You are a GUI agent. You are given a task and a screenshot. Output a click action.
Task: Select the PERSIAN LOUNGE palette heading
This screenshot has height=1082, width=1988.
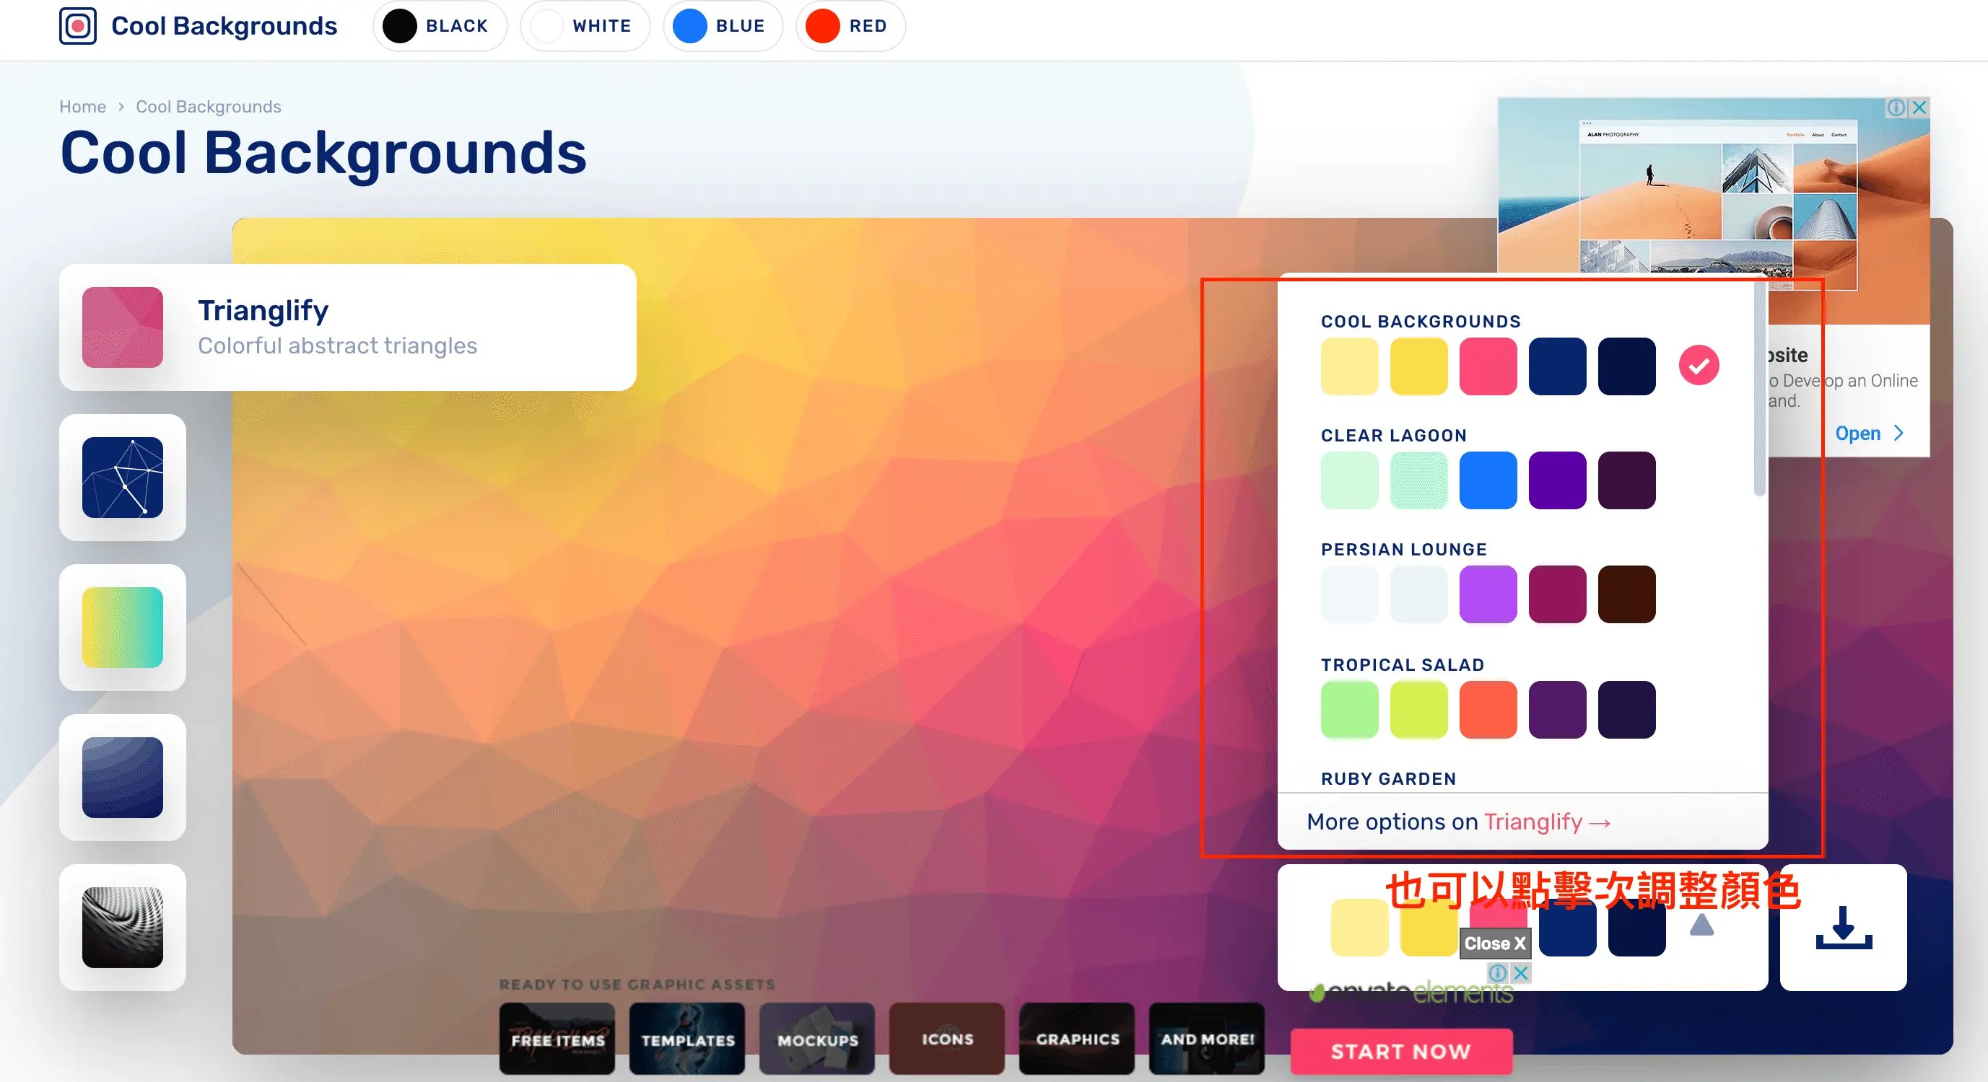tap(1404, 550)
